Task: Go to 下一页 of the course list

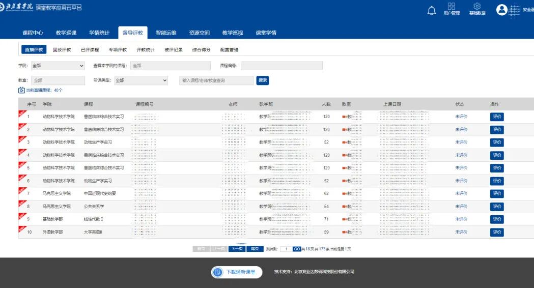Action: point(237,249)
